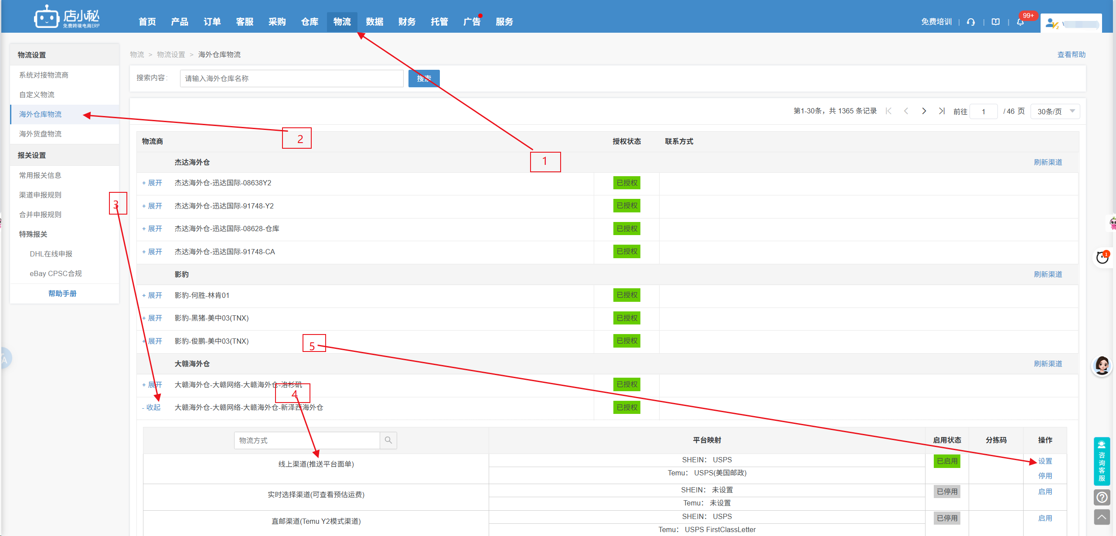Click 刷新渠道 for 影豹
Viewport: 1116px width, 536px height.
pos(1048,274)
